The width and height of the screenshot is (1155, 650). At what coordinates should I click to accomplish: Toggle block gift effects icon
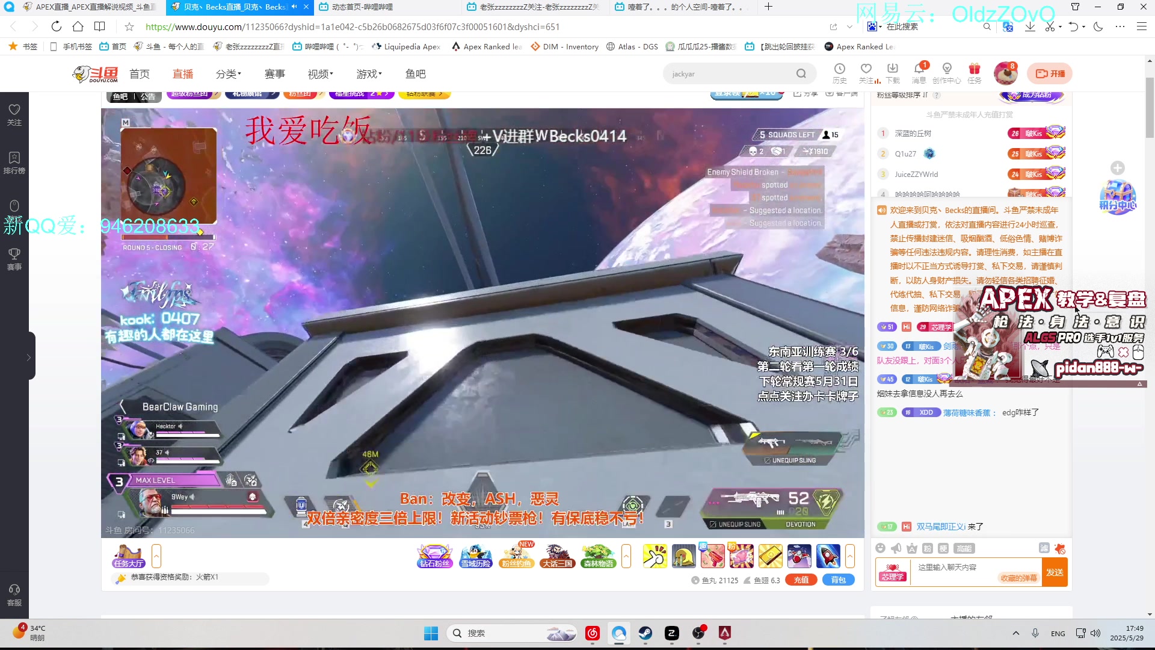pyautogui.click(x=1060, y=548)
